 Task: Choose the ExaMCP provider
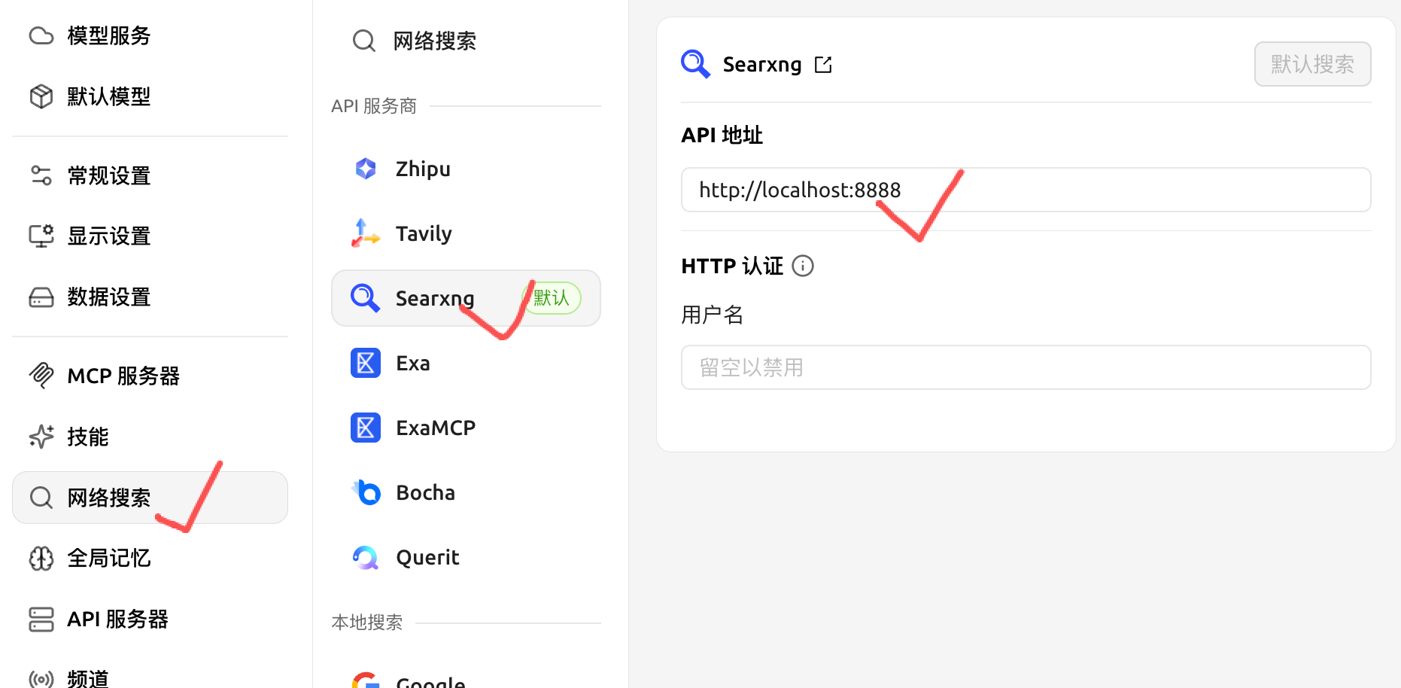pyautogui.click(x=466, y=428)
